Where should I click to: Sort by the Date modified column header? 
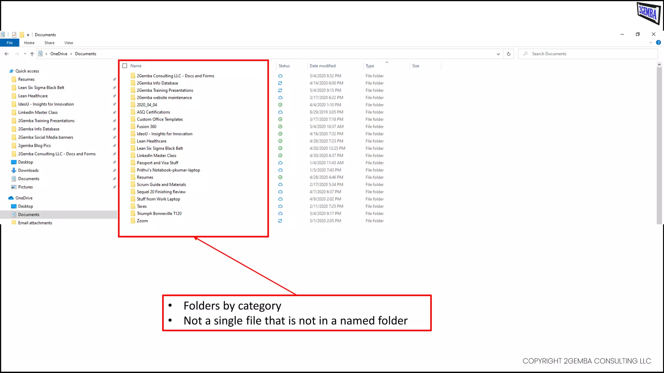[x=323, y=66]
